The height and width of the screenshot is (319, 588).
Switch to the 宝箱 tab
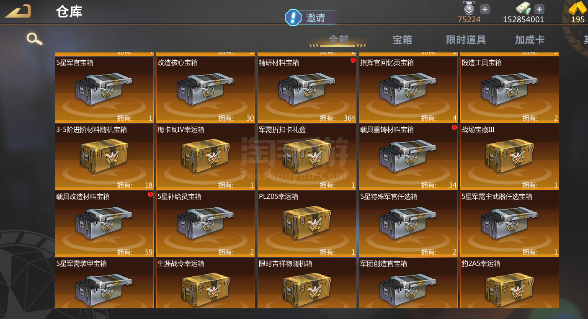point(402,40)
